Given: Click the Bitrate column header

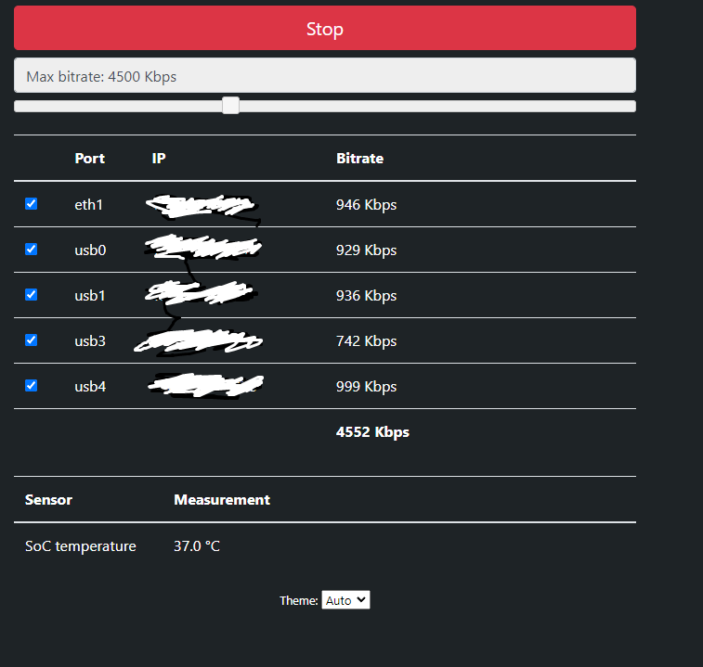Looking at the screenshot, I should coord(359,159).
